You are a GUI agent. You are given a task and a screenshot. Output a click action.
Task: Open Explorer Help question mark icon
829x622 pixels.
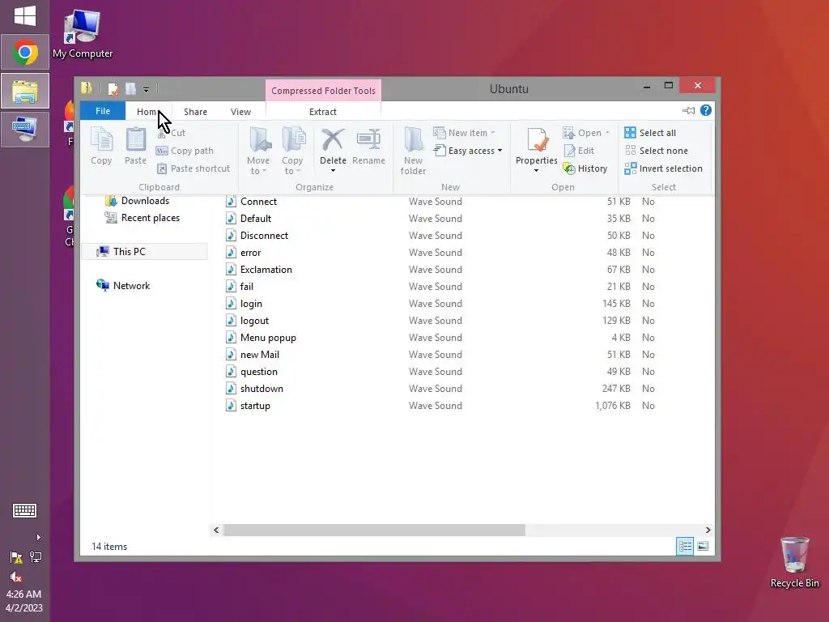pos(706,110)
